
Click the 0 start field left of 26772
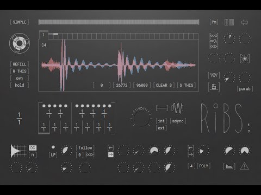[102, 85]
